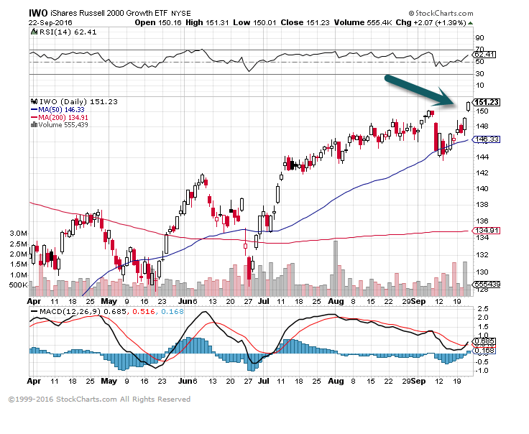The height and width of the screenshot is (434, 529).
Task: Click the MA(50) 146.33 legend entry
Action: coord(57,110)
